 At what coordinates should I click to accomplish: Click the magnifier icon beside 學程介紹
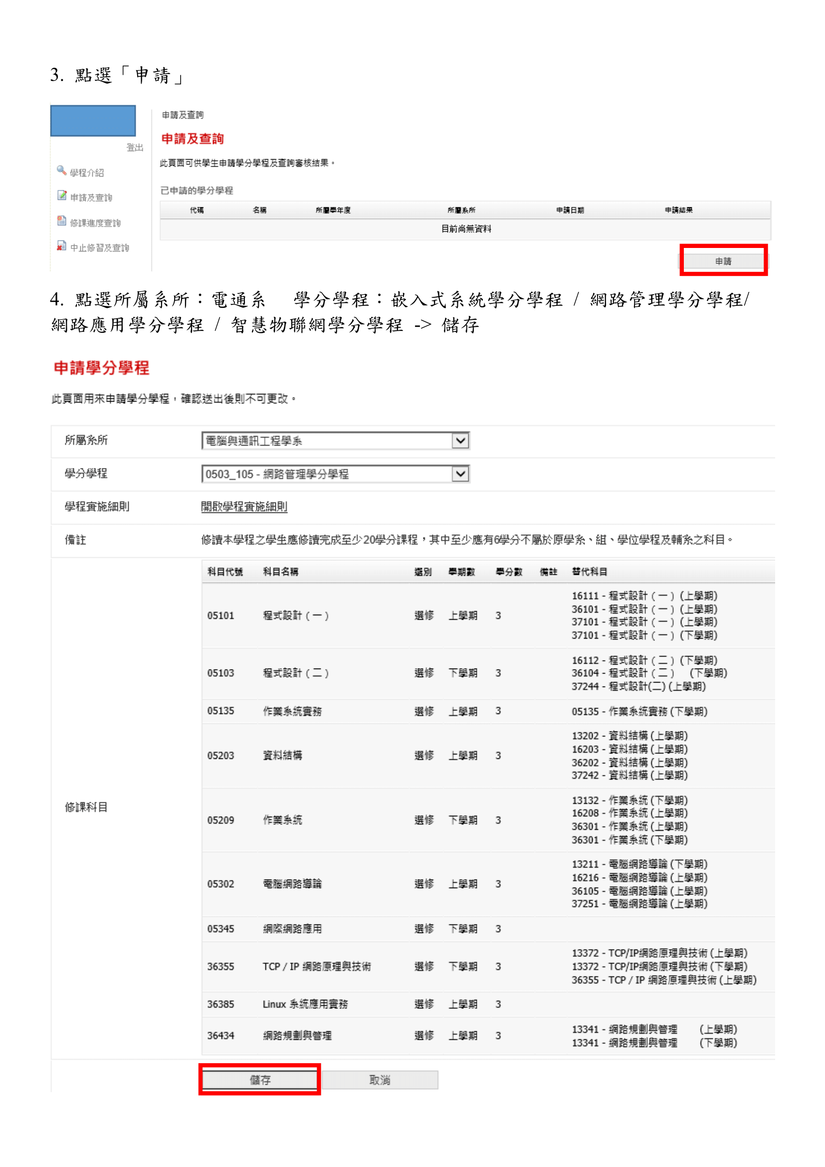[61, 170]
